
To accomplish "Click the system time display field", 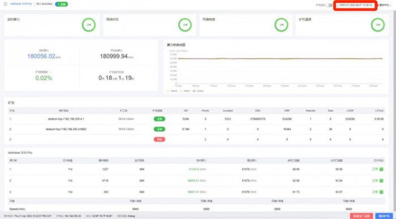I will (x=355, y=5).
